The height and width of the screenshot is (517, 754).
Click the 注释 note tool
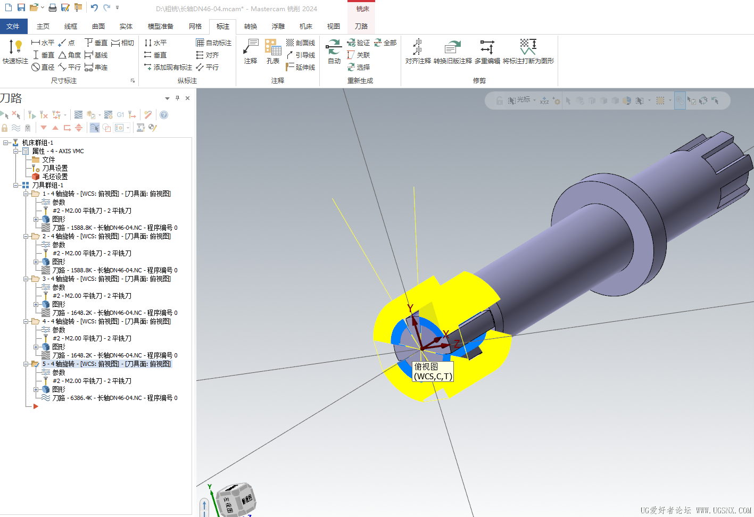pyautogui.click(x=251, y=52)
